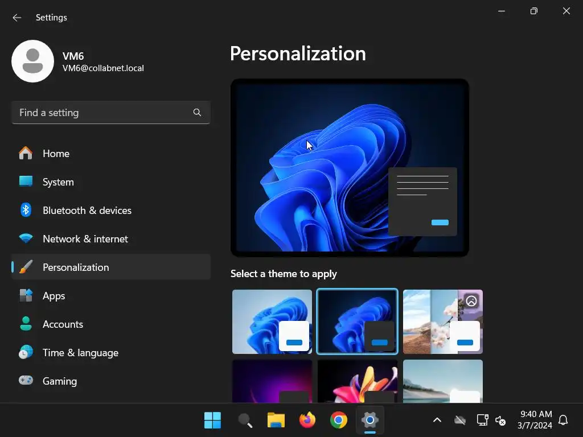
Task: Click the spotlight badge on the flower theme
Action: tap(471, 300)
